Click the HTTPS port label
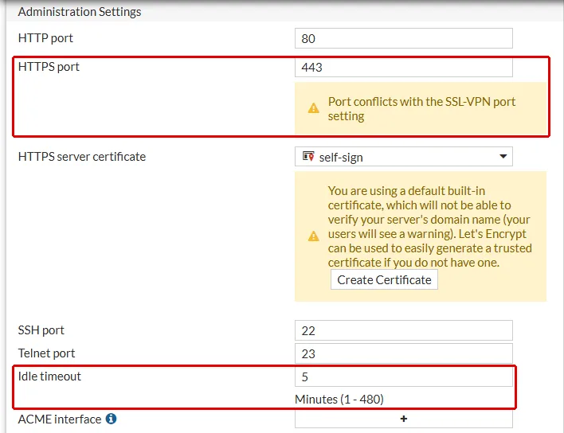The image size is (564, 433). pyautogui.click(x=49, y=67)
